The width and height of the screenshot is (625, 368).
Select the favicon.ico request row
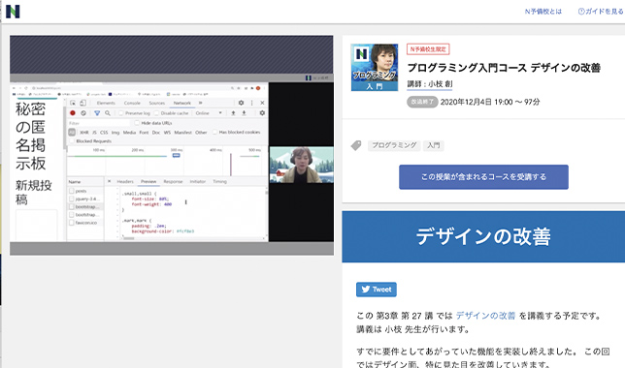85,223
